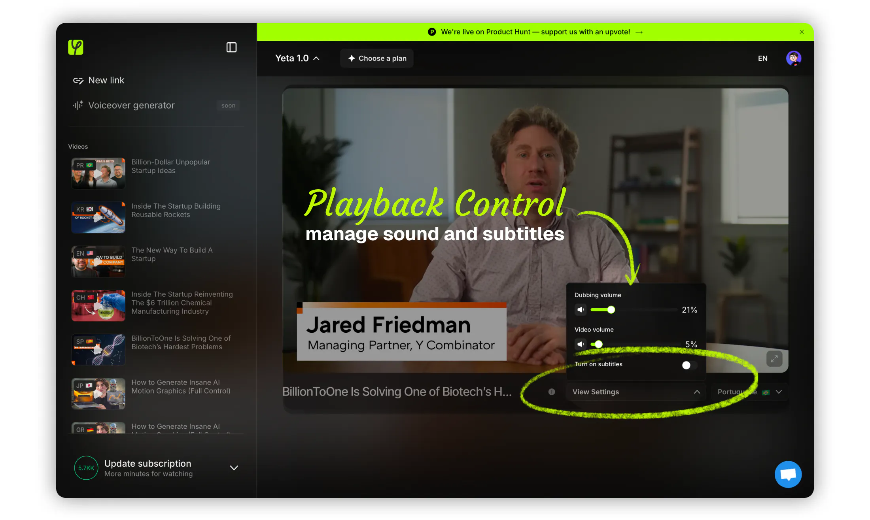
Task: Click the Voiceover generator waveform icon
Action: (78, 105)
